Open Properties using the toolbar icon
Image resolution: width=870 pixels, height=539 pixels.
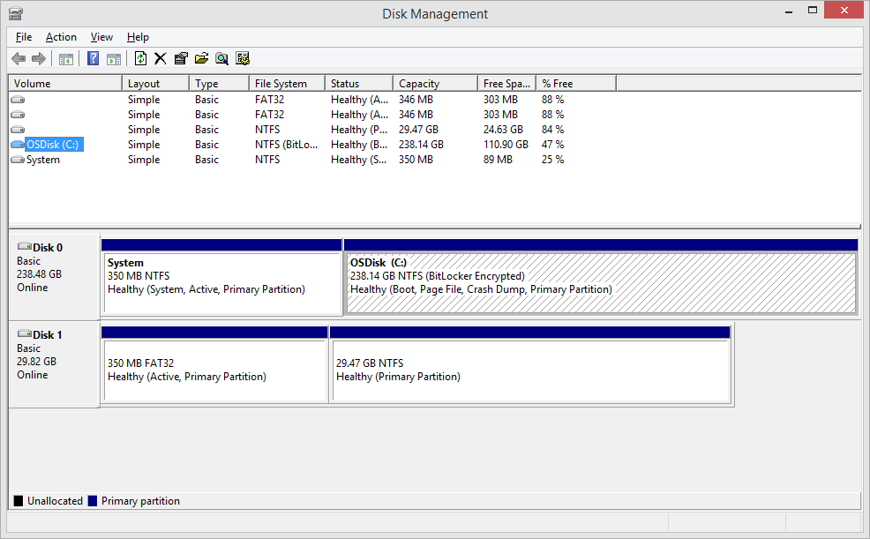(x=181, y=59)
